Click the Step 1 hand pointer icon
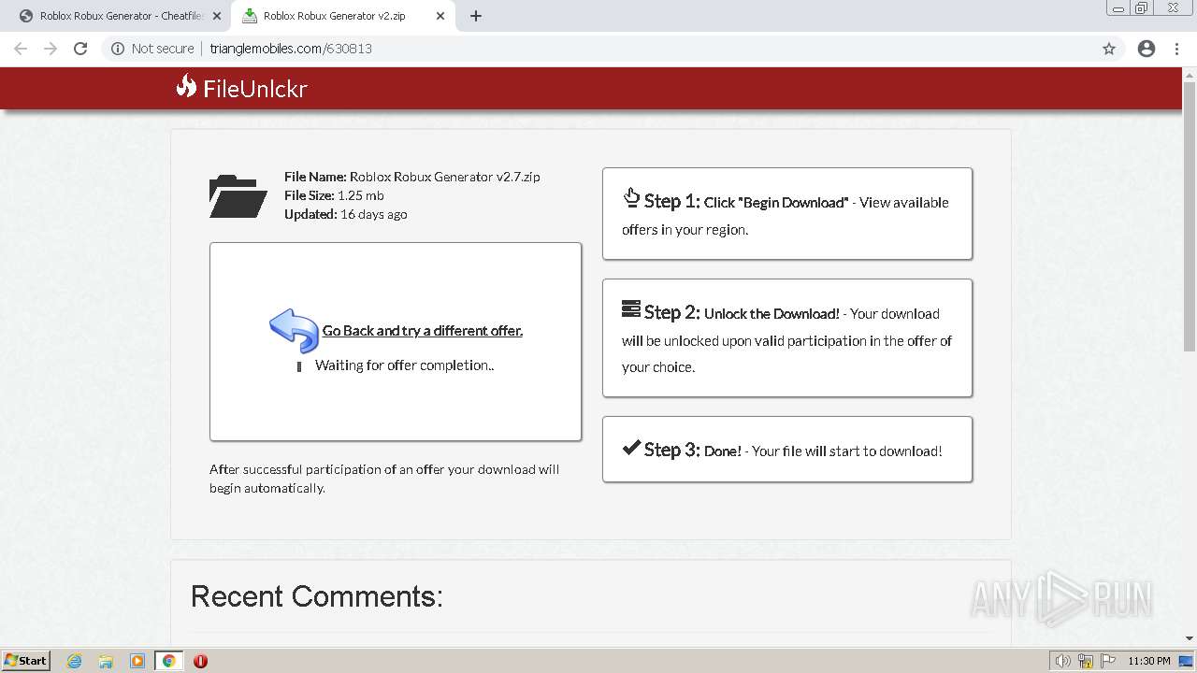Image resolution: width=1197 pixels, height=673 pixels. (631, 198)
